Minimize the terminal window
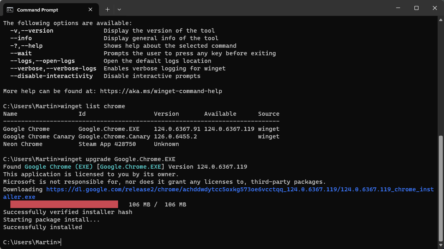 click(398, 8)
